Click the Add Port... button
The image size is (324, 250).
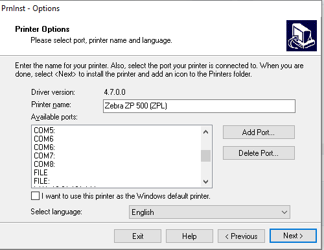[259, 132]
